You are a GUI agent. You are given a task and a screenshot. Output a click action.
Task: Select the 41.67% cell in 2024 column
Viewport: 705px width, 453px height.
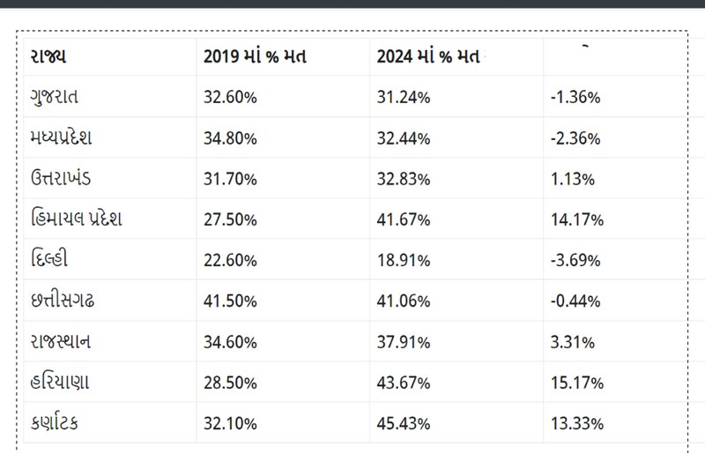tap(404, 219)
